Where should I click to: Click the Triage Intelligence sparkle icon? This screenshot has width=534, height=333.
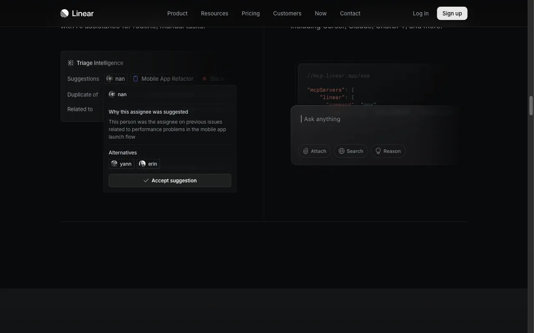[x=71, y=63]
